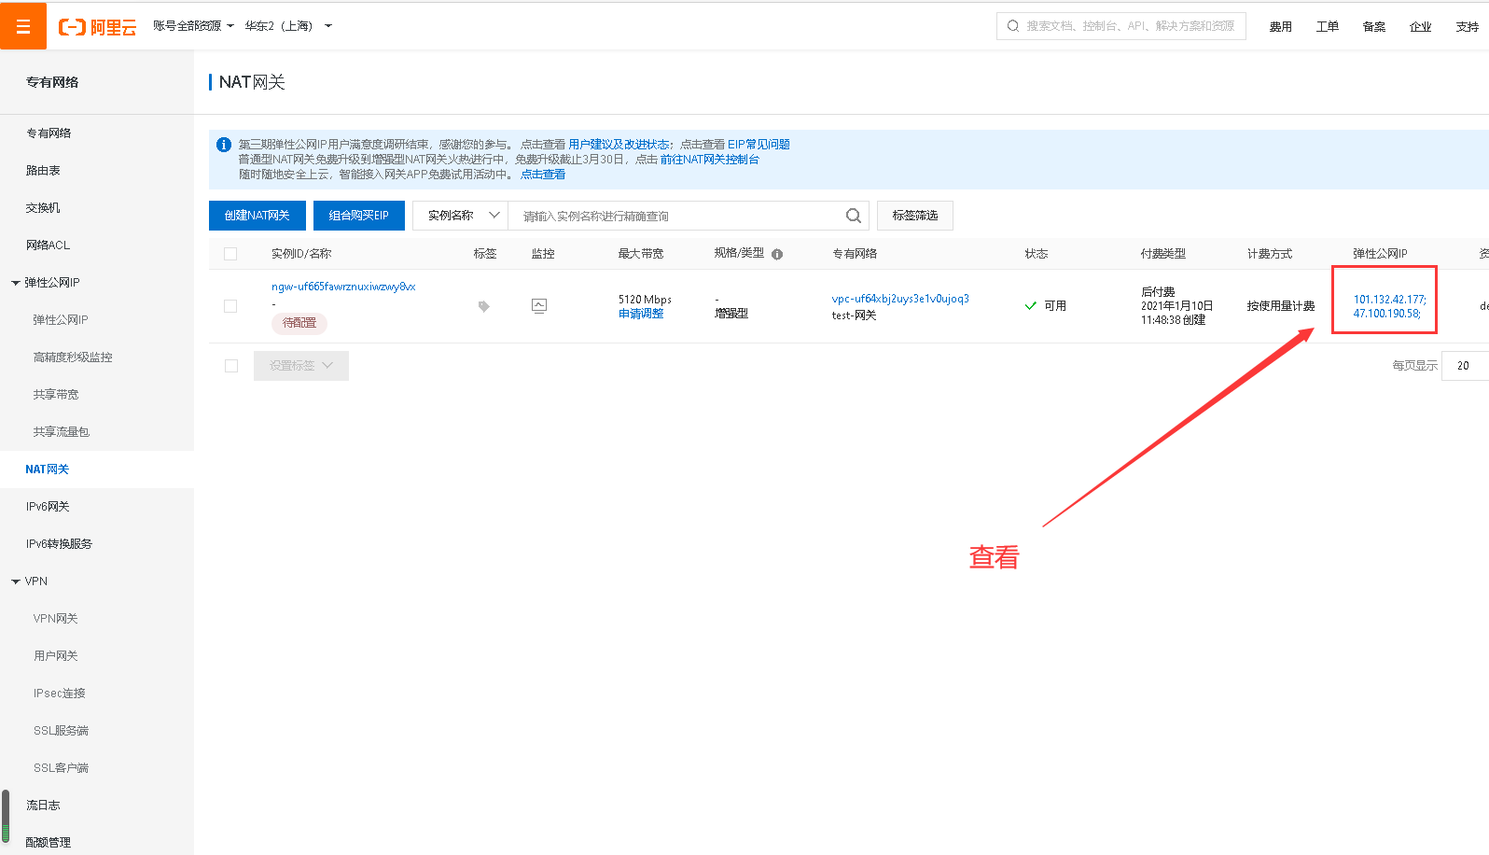Open the 设置标签 dropdown

tap(301, 366)
